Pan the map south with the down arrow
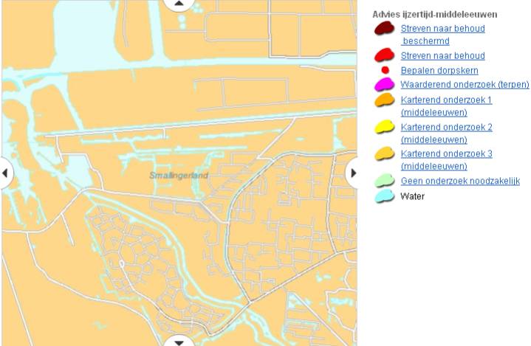 pos(179,342)
